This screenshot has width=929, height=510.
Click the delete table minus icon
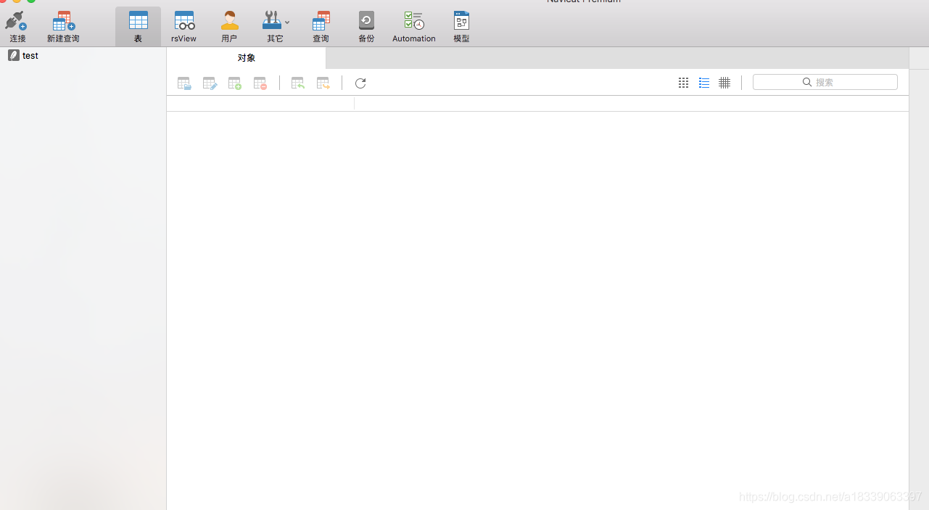[x=260, y=83]
